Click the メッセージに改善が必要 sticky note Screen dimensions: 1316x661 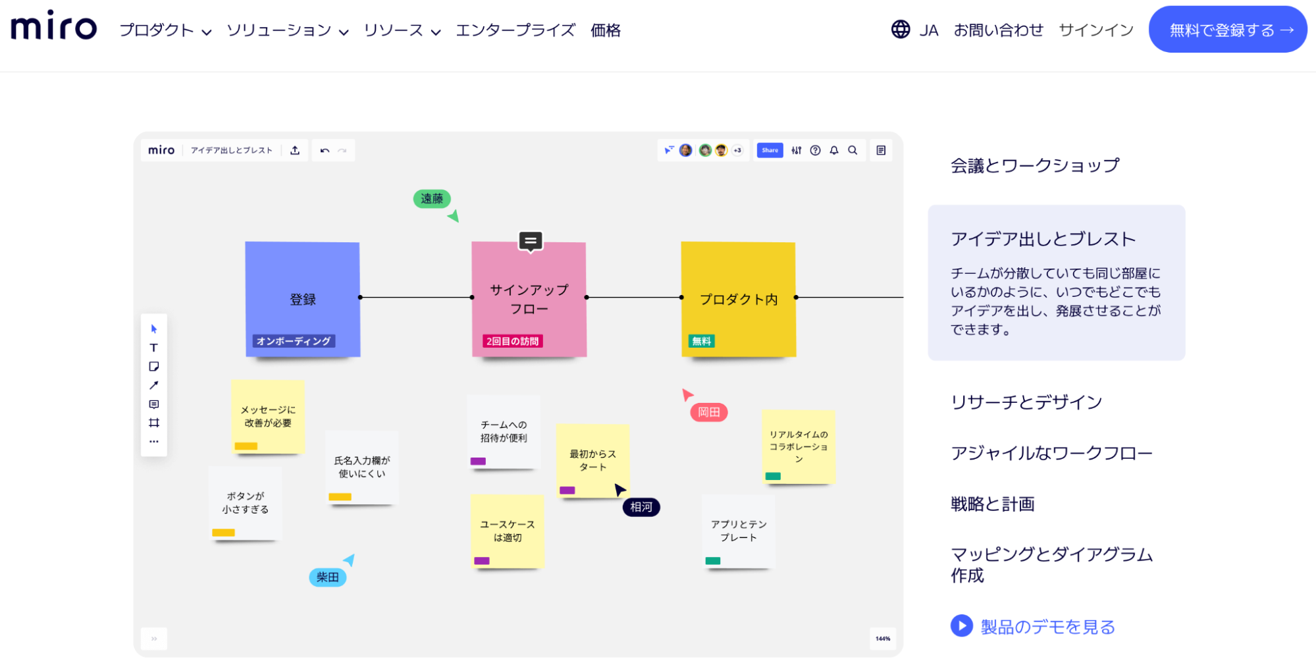(268, 416)
